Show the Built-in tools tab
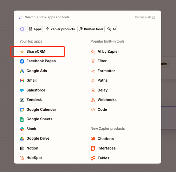176x172 pixels. pos(91,29)
